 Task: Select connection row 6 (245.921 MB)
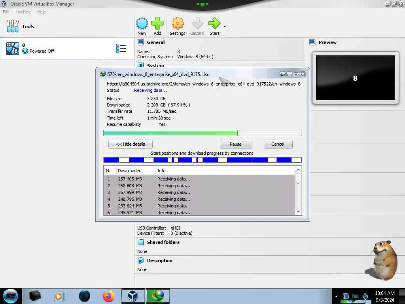point(199,213)
